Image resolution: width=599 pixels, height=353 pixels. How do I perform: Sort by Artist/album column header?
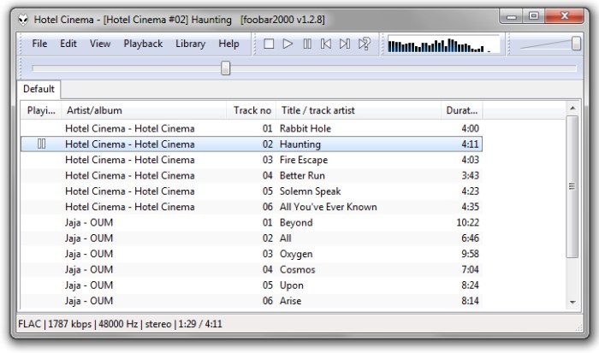pos(144,110)
